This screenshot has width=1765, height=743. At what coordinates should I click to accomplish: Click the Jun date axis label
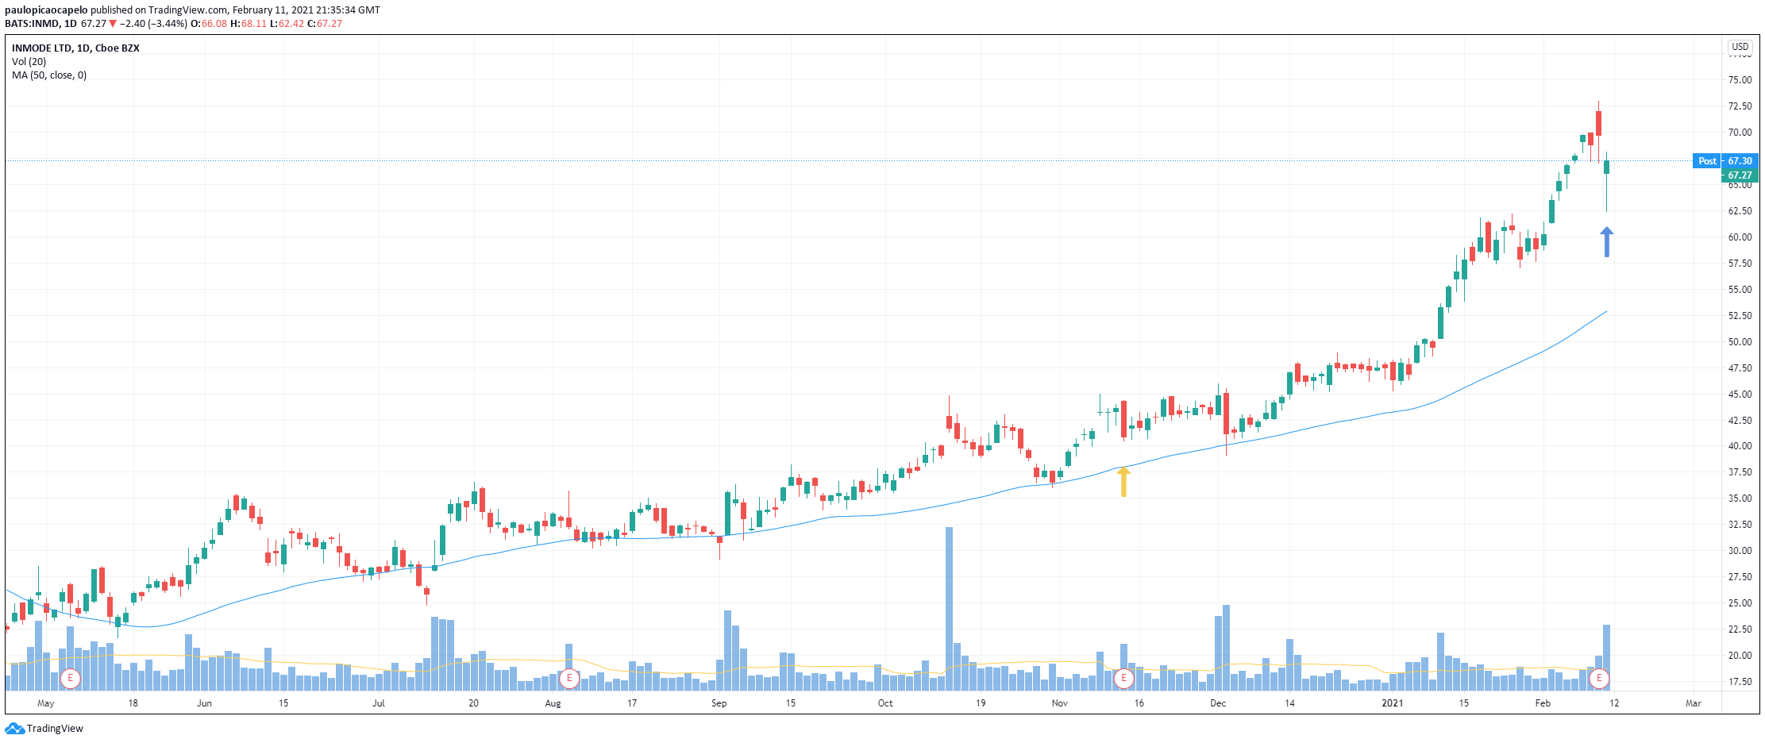click(204, 703)
